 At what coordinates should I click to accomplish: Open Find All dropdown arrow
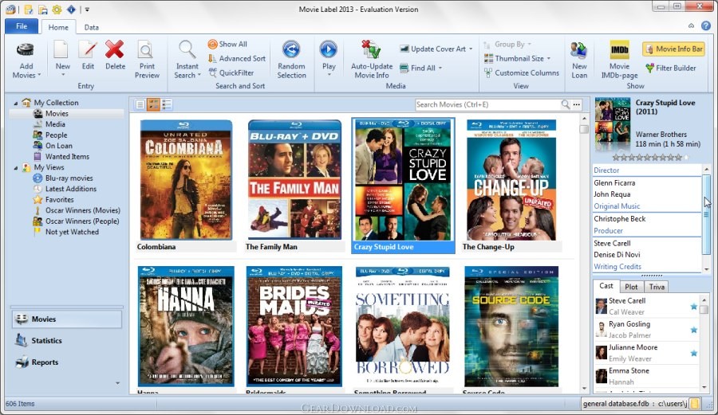tap(440, 68)
